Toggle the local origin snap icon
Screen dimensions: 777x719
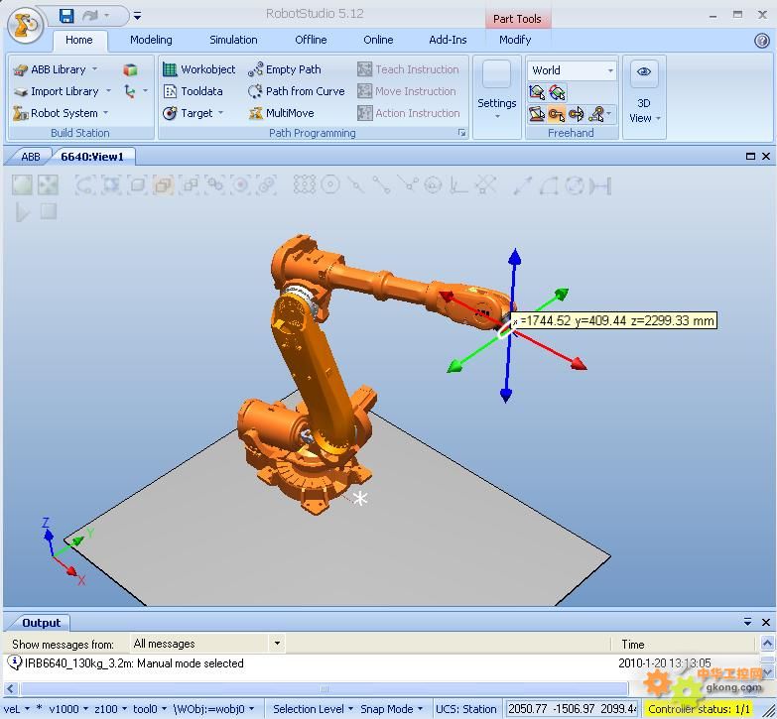pos(458,185)
